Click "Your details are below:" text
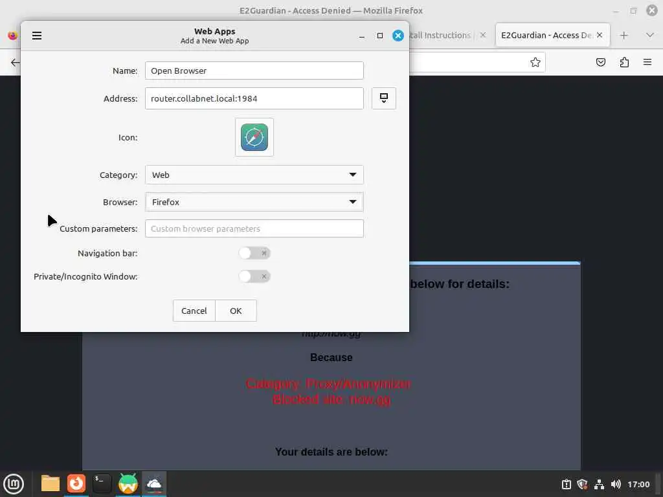This screenshot has width=663, height=497. [x=331, y=452]
